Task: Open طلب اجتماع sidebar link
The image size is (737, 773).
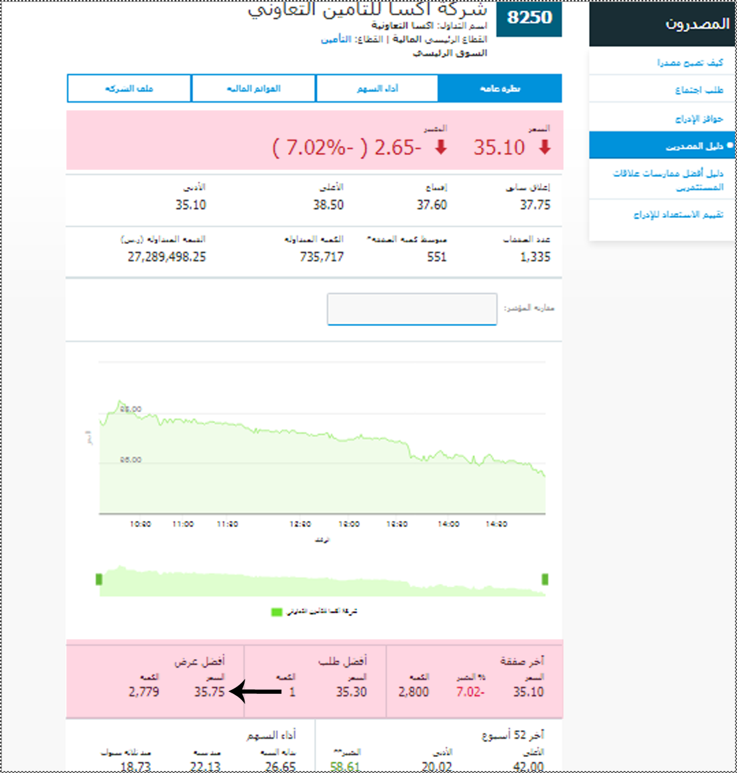Action: coord(699,90)
